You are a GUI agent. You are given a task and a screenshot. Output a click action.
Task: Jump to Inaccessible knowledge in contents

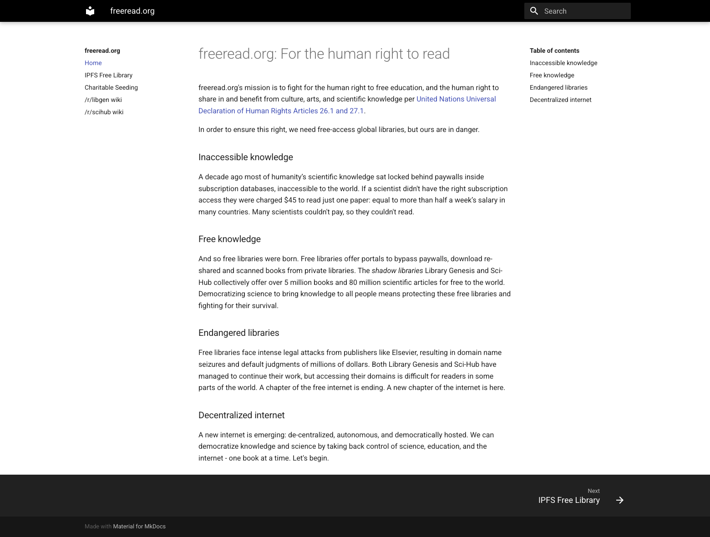pyautogui.click(x=563, y=63)
